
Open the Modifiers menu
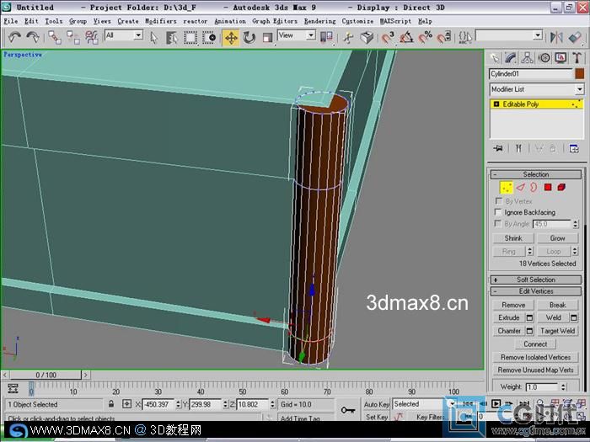pos(161,21)
